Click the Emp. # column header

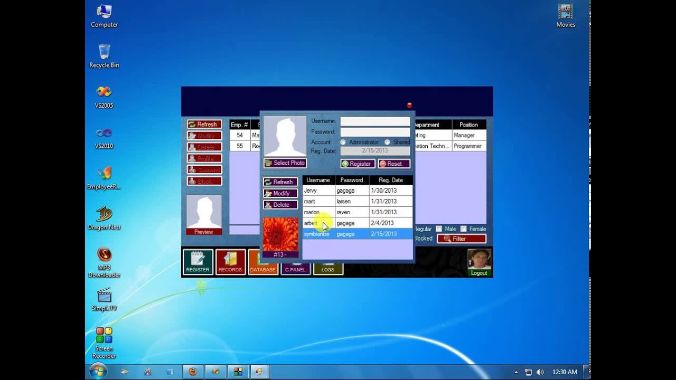240,125
